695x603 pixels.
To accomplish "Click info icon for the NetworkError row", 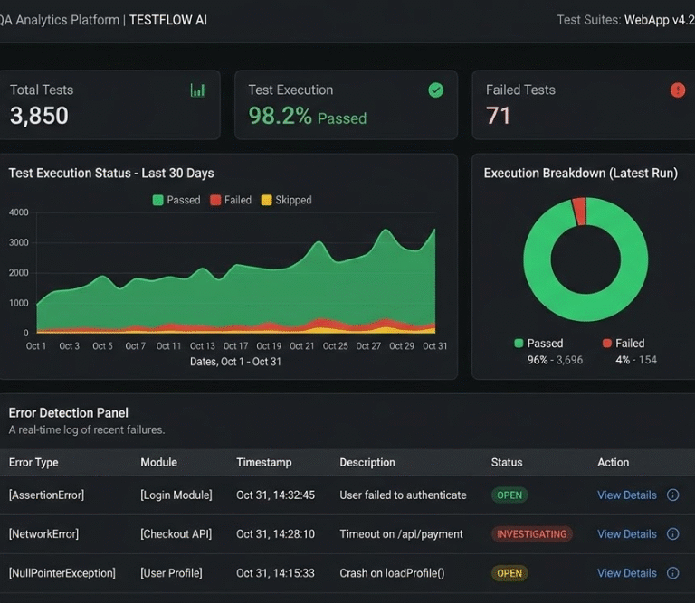I will click(x=672, y=534).
